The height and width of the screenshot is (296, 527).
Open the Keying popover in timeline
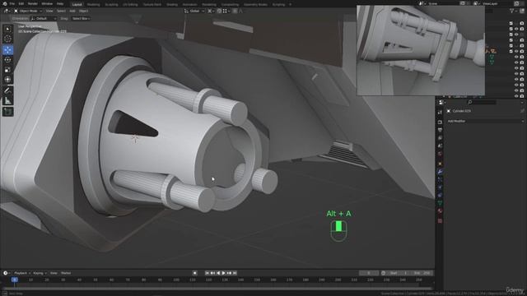click(40, 273)
